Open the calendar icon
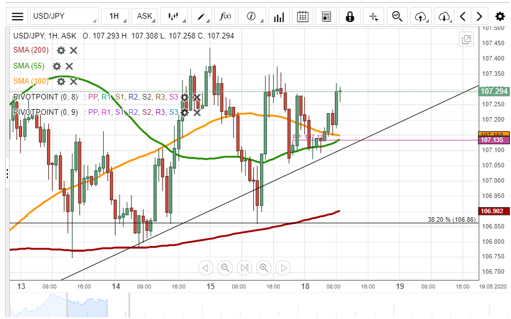511x319 pixels. click(303, 16)
